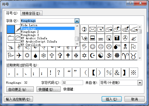Open the font dropdown arrow
149x106 pixels.
[x=77, y=21]
